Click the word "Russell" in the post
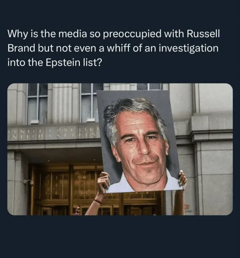This screenshot has width=240, height=258. [203, 34]
